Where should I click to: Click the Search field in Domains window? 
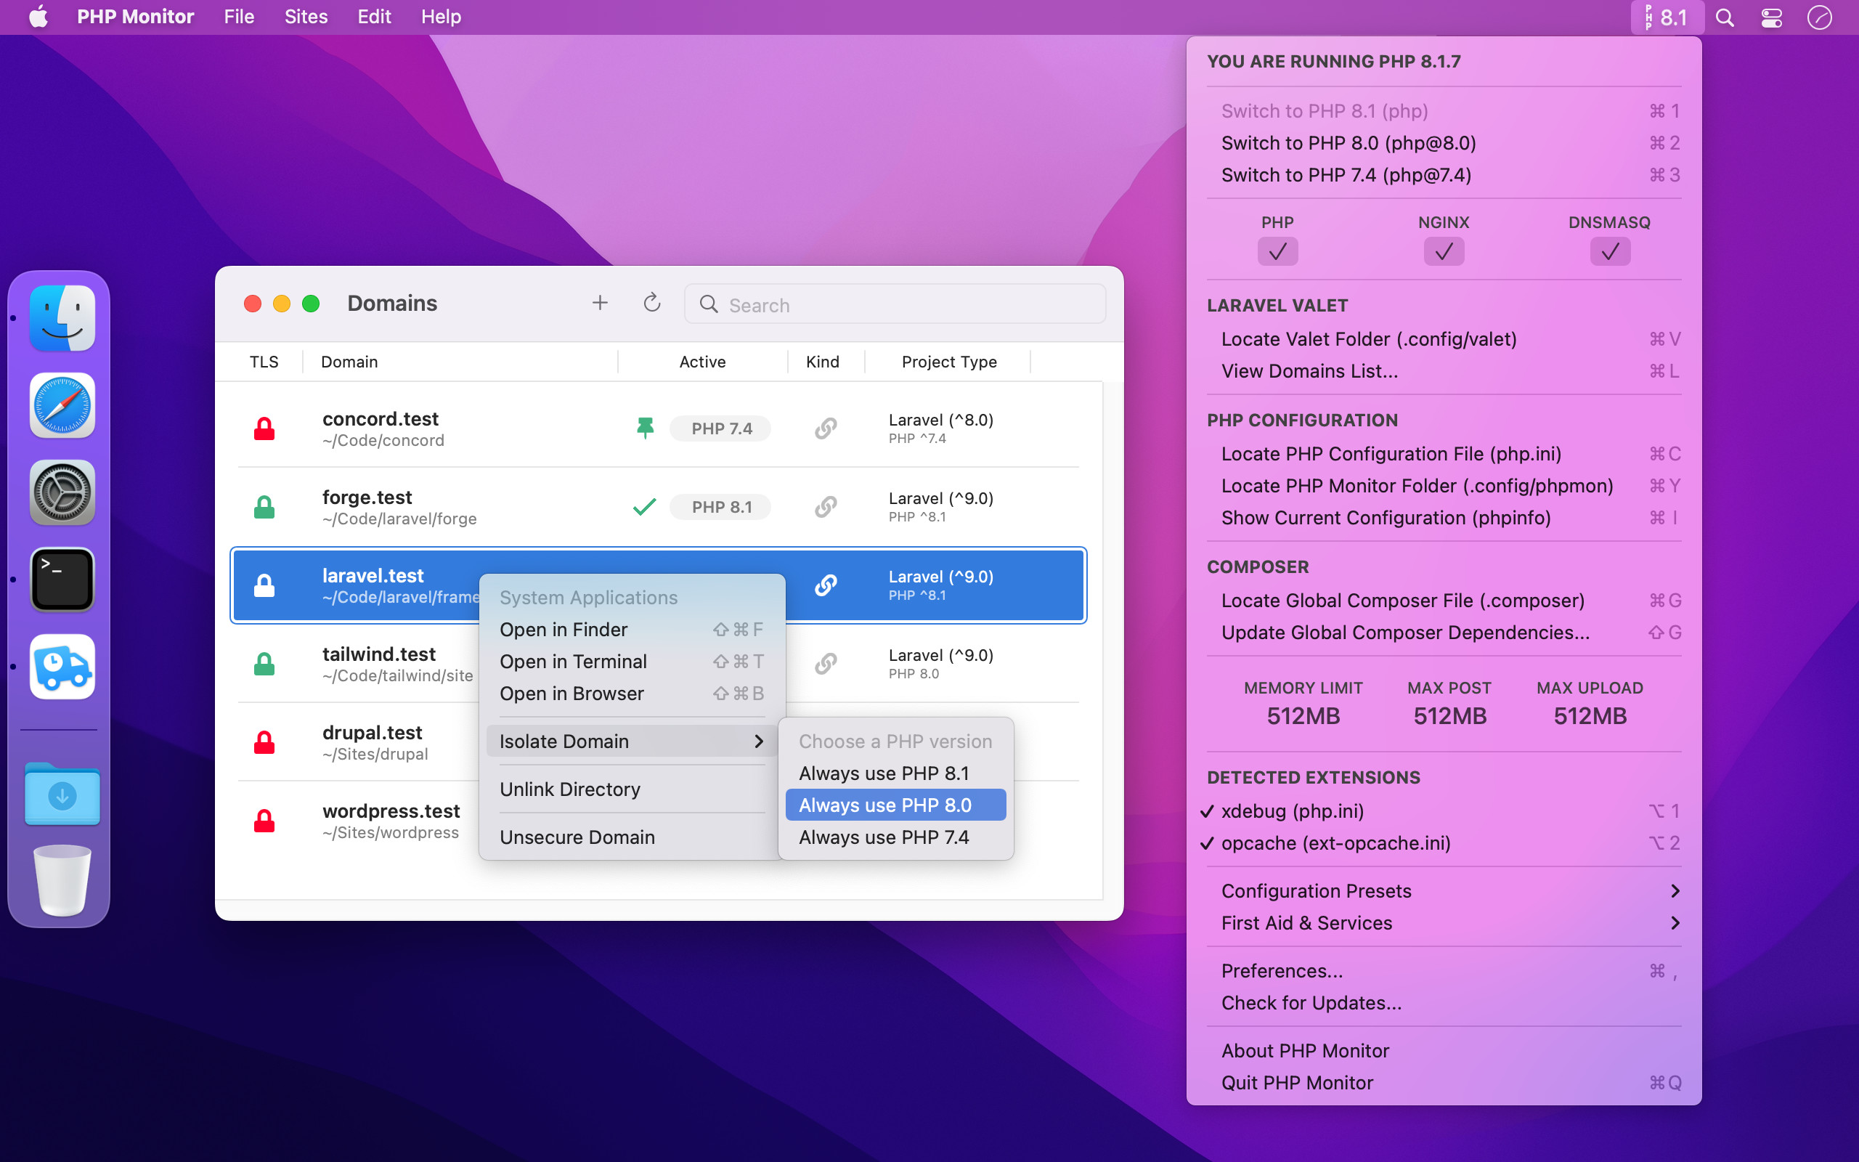pos(895,304)
